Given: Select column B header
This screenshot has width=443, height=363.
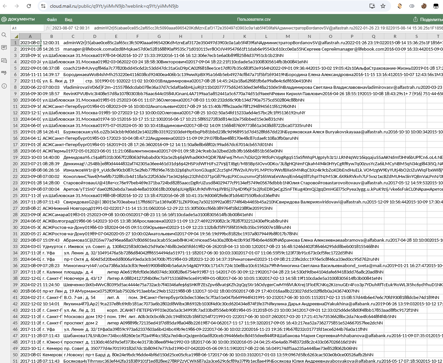Looking at the screenshot, I should click(x=52, y=36).
